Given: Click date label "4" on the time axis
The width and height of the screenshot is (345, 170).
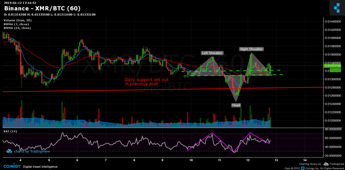Looking at the screenshot, I should point(20,160).
